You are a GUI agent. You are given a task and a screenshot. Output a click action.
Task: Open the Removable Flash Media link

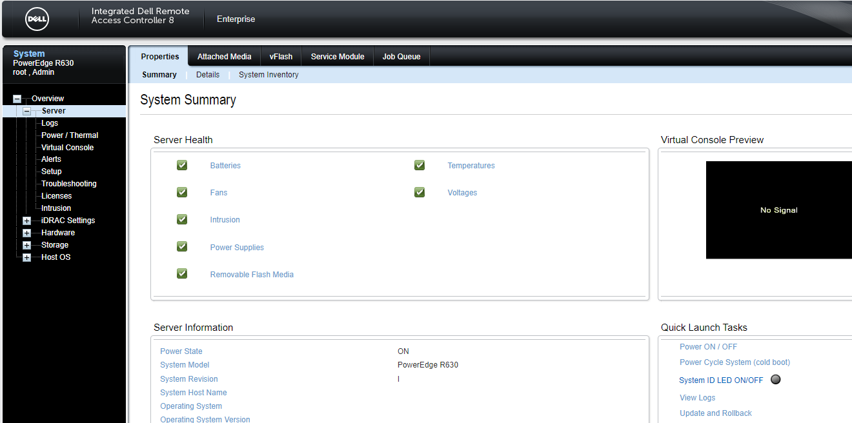tap(252, 275)
